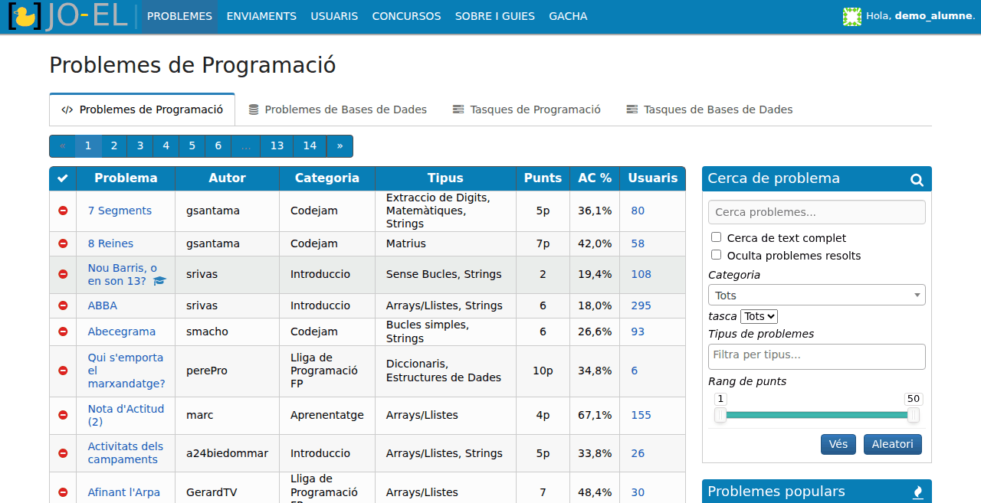
Task: Click the minimum points slider handle
Action: tap(720, 415)
